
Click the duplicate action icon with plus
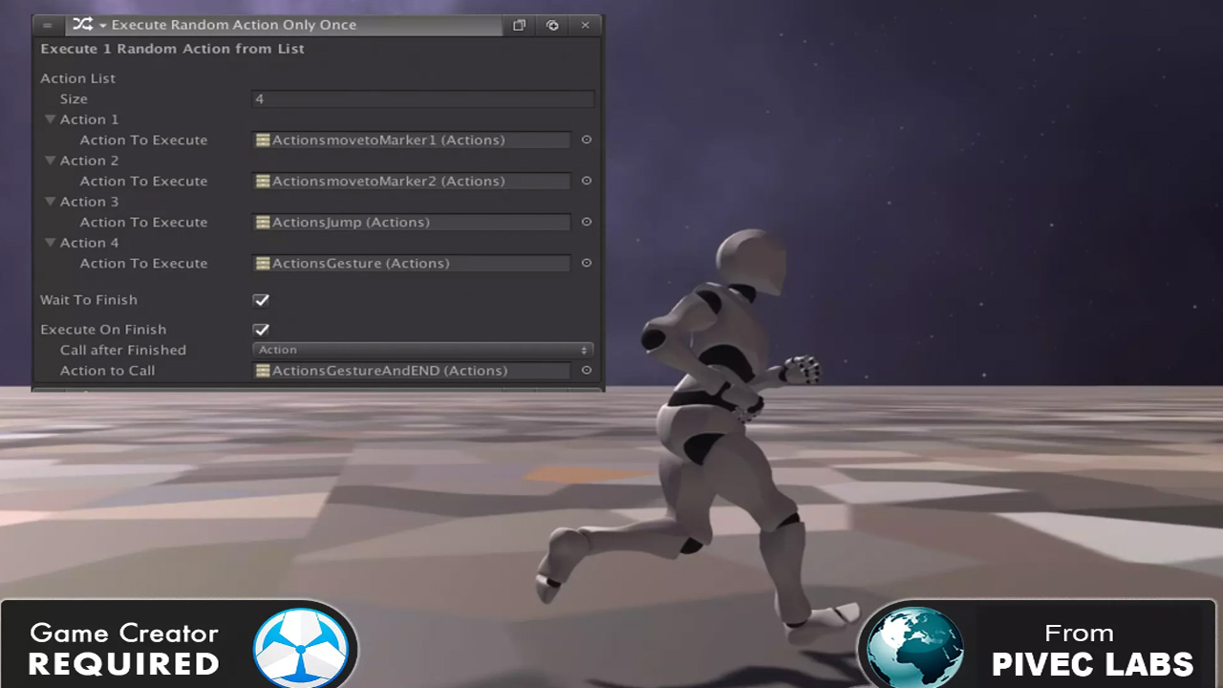[x=552, y=26]
